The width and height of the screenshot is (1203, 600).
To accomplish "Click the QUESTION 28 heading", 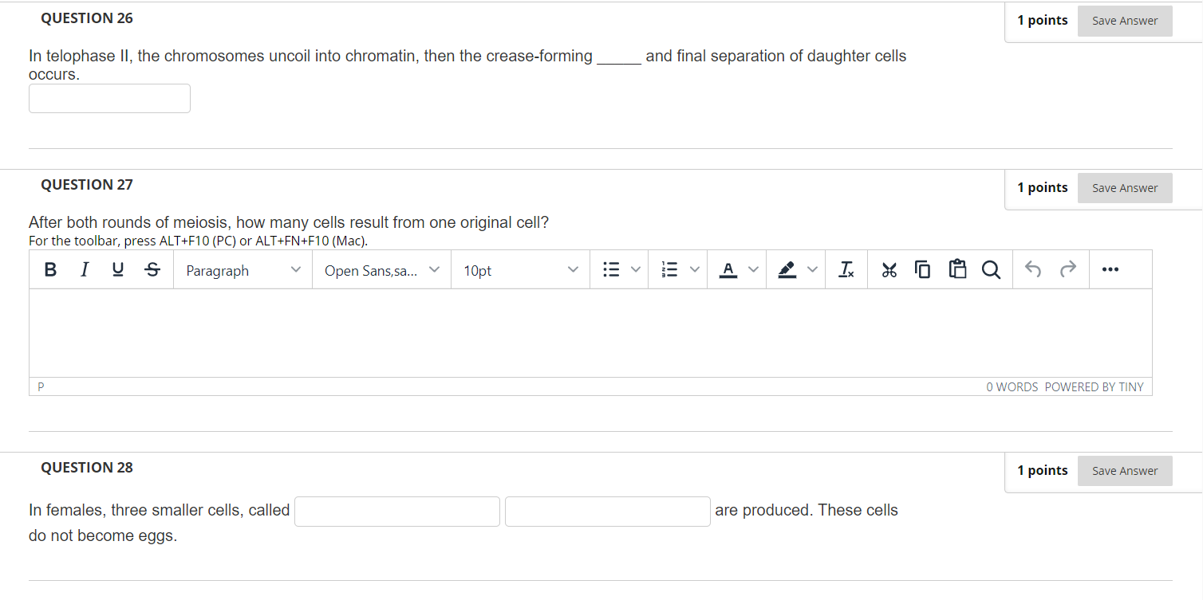I will [x=87, y=468].
